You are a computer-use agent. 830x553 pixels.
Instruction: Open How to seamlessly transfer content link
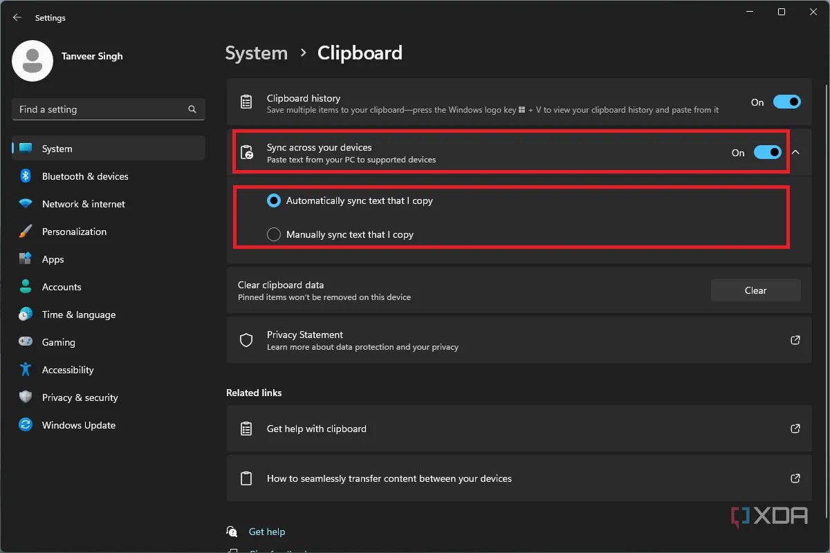coord(389,478)
